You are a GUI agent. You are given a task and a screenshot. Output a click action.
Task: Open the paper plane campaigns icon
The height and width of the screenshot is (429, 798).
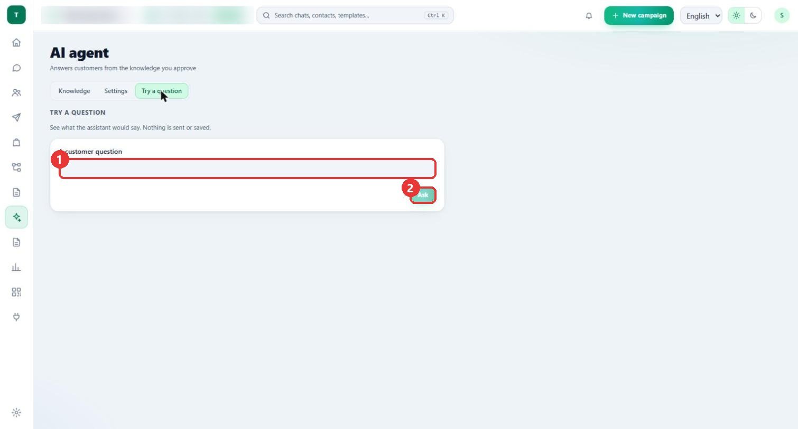pos(16,117)
